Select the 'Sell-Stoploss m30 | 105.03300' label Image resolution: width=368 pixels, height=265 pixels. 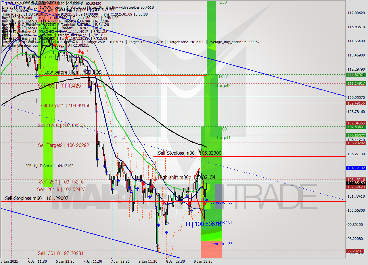pos(190,153)
